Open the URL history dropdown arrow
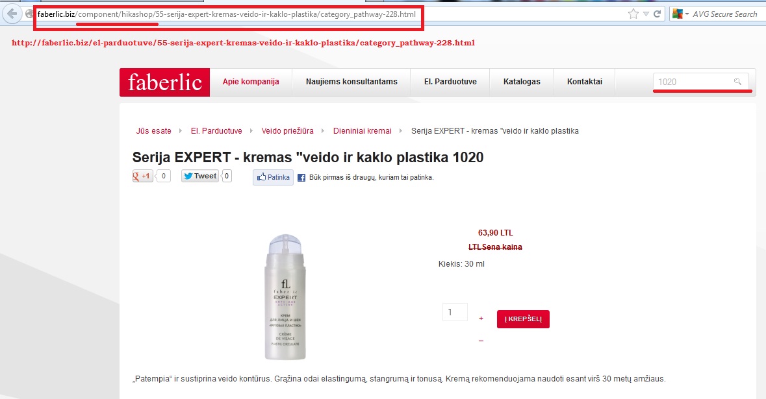 [646, 14]
